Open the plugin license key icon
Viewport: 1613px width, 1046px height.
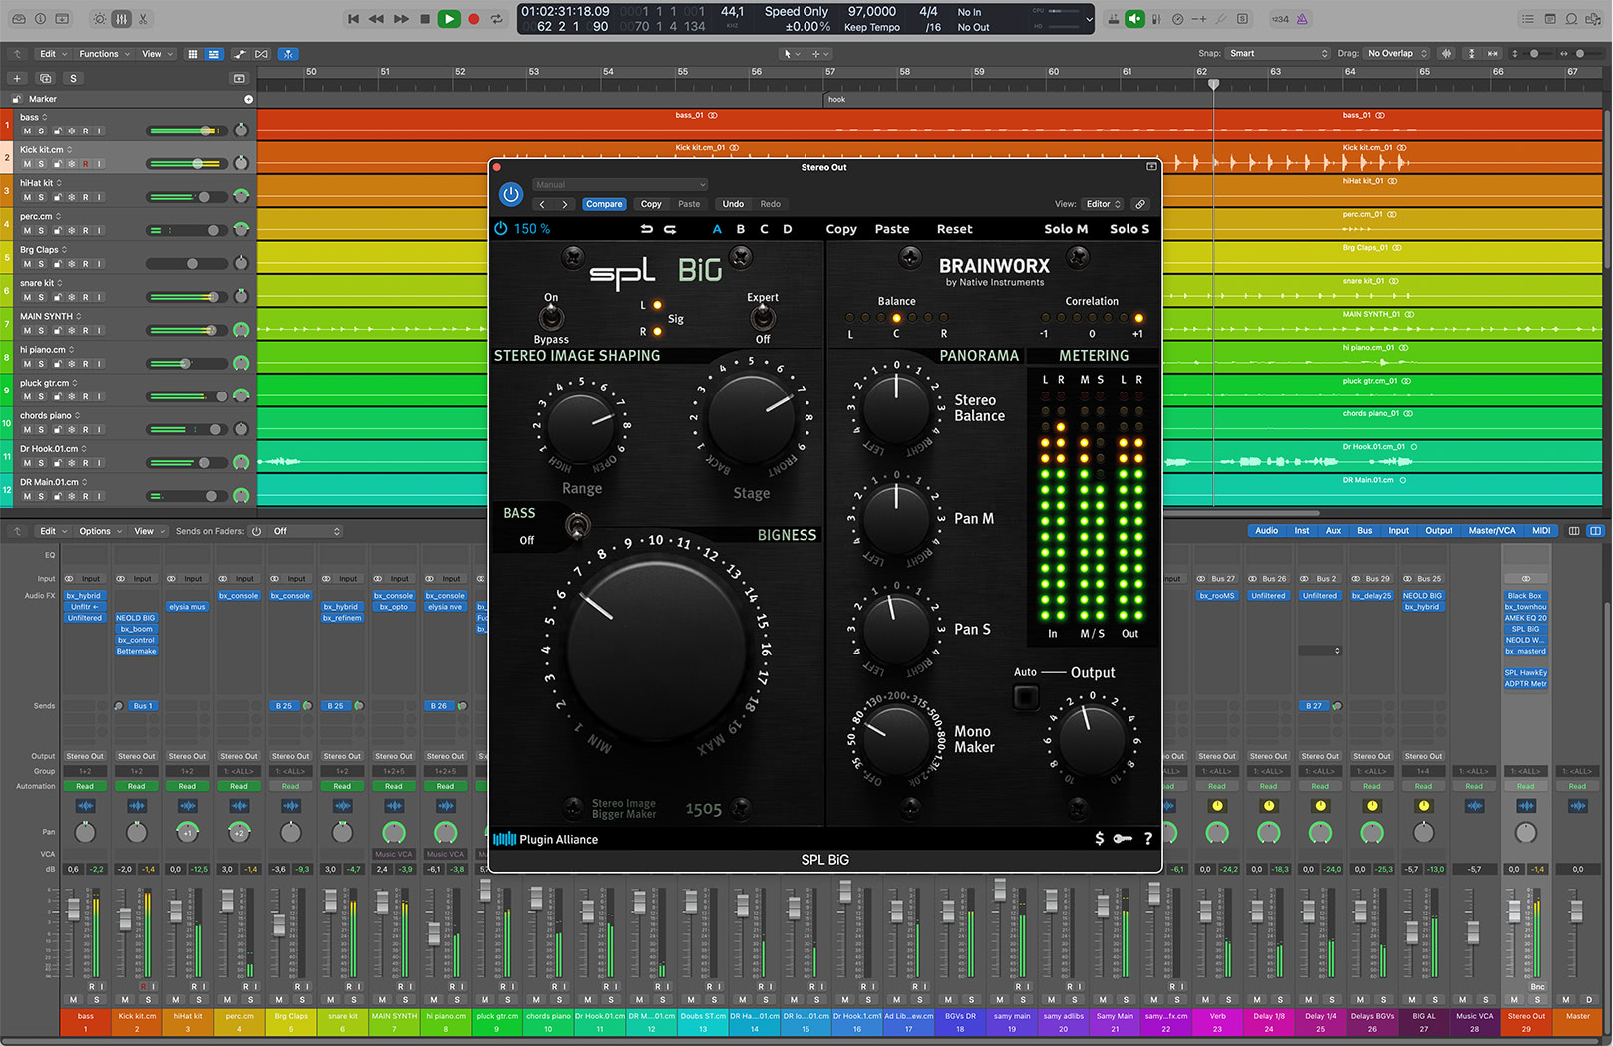[1123, 839]
